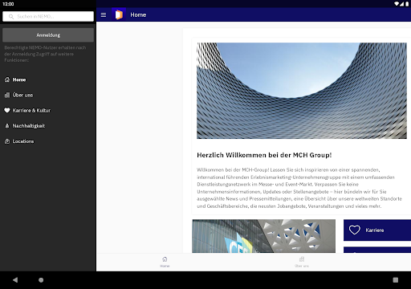Click the Nachhaltigkeit icon in sidebar
The image size is (411, 289).
pos(7,126)
